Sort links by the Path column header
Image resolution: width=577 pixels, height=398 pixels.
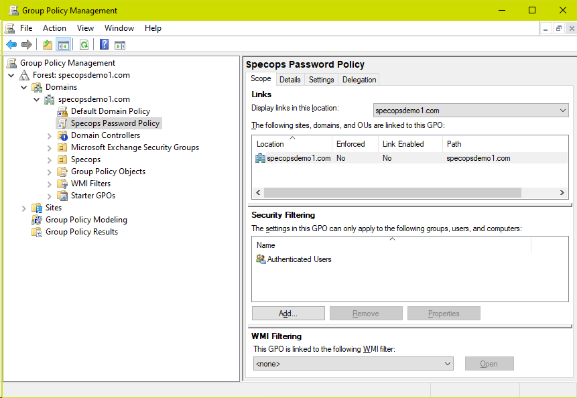click(505, 144)
